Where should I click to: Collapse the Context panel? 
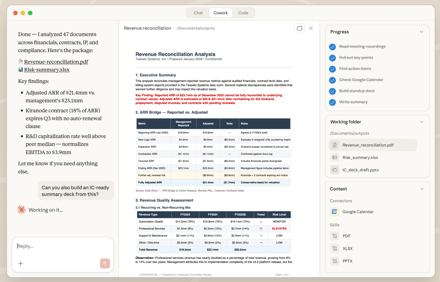pos(421,189)
